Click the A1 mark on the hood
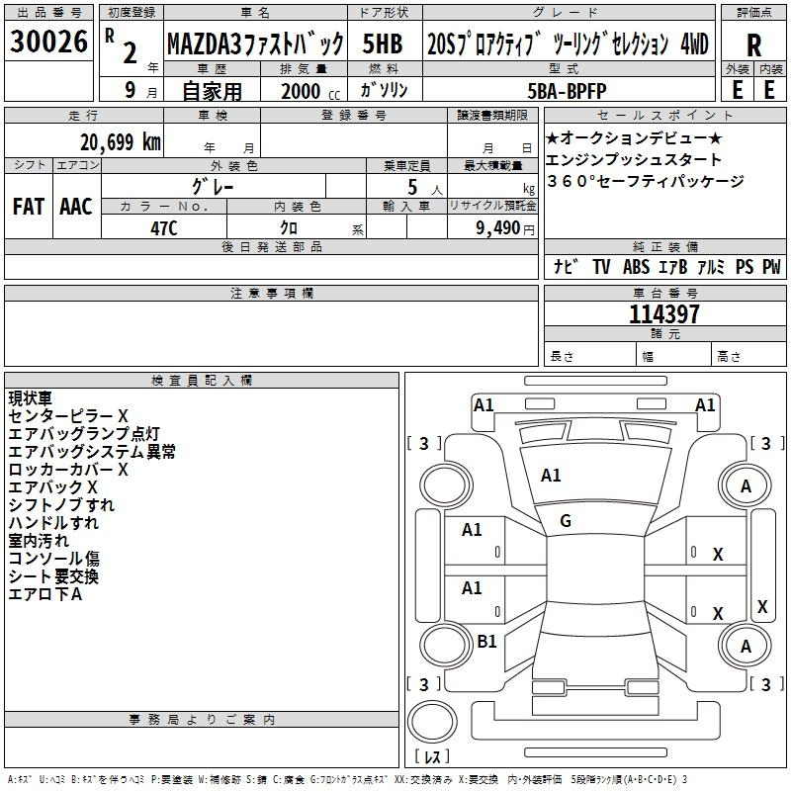Viewport: 791px width, 791px height. click(x=551, y=476)
